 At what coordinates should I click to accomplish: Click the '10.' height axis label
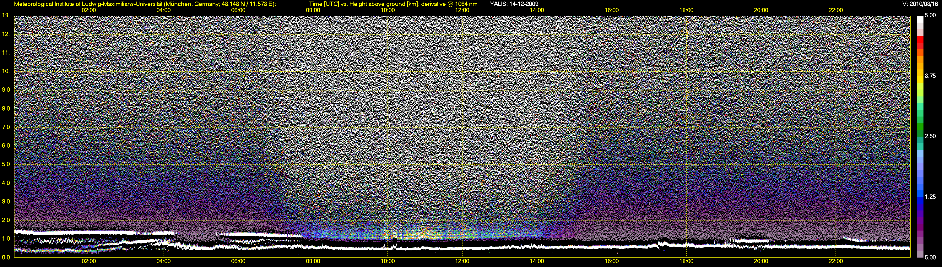pos(5,71)
